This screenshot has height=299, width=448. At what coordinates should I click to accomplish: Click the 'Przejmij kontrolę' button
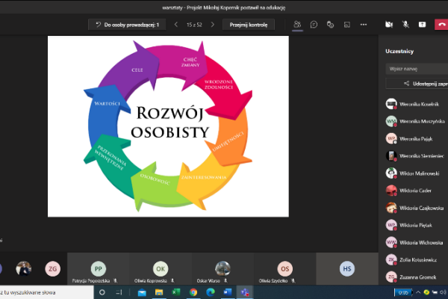click(x=248, y=25)
